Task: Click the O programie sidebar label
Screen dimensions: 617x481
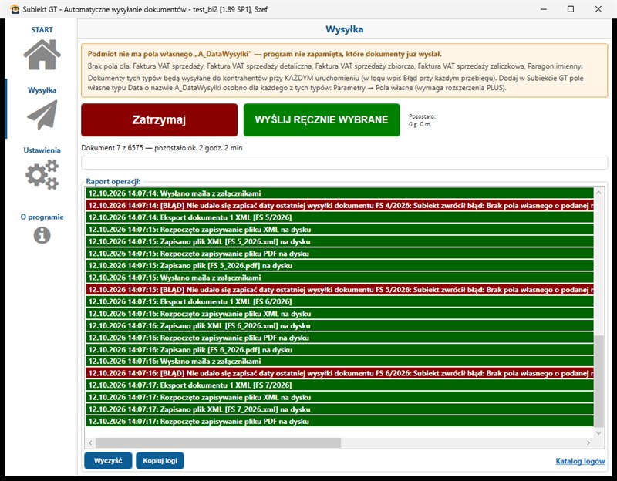Action: tap(42, 217)
